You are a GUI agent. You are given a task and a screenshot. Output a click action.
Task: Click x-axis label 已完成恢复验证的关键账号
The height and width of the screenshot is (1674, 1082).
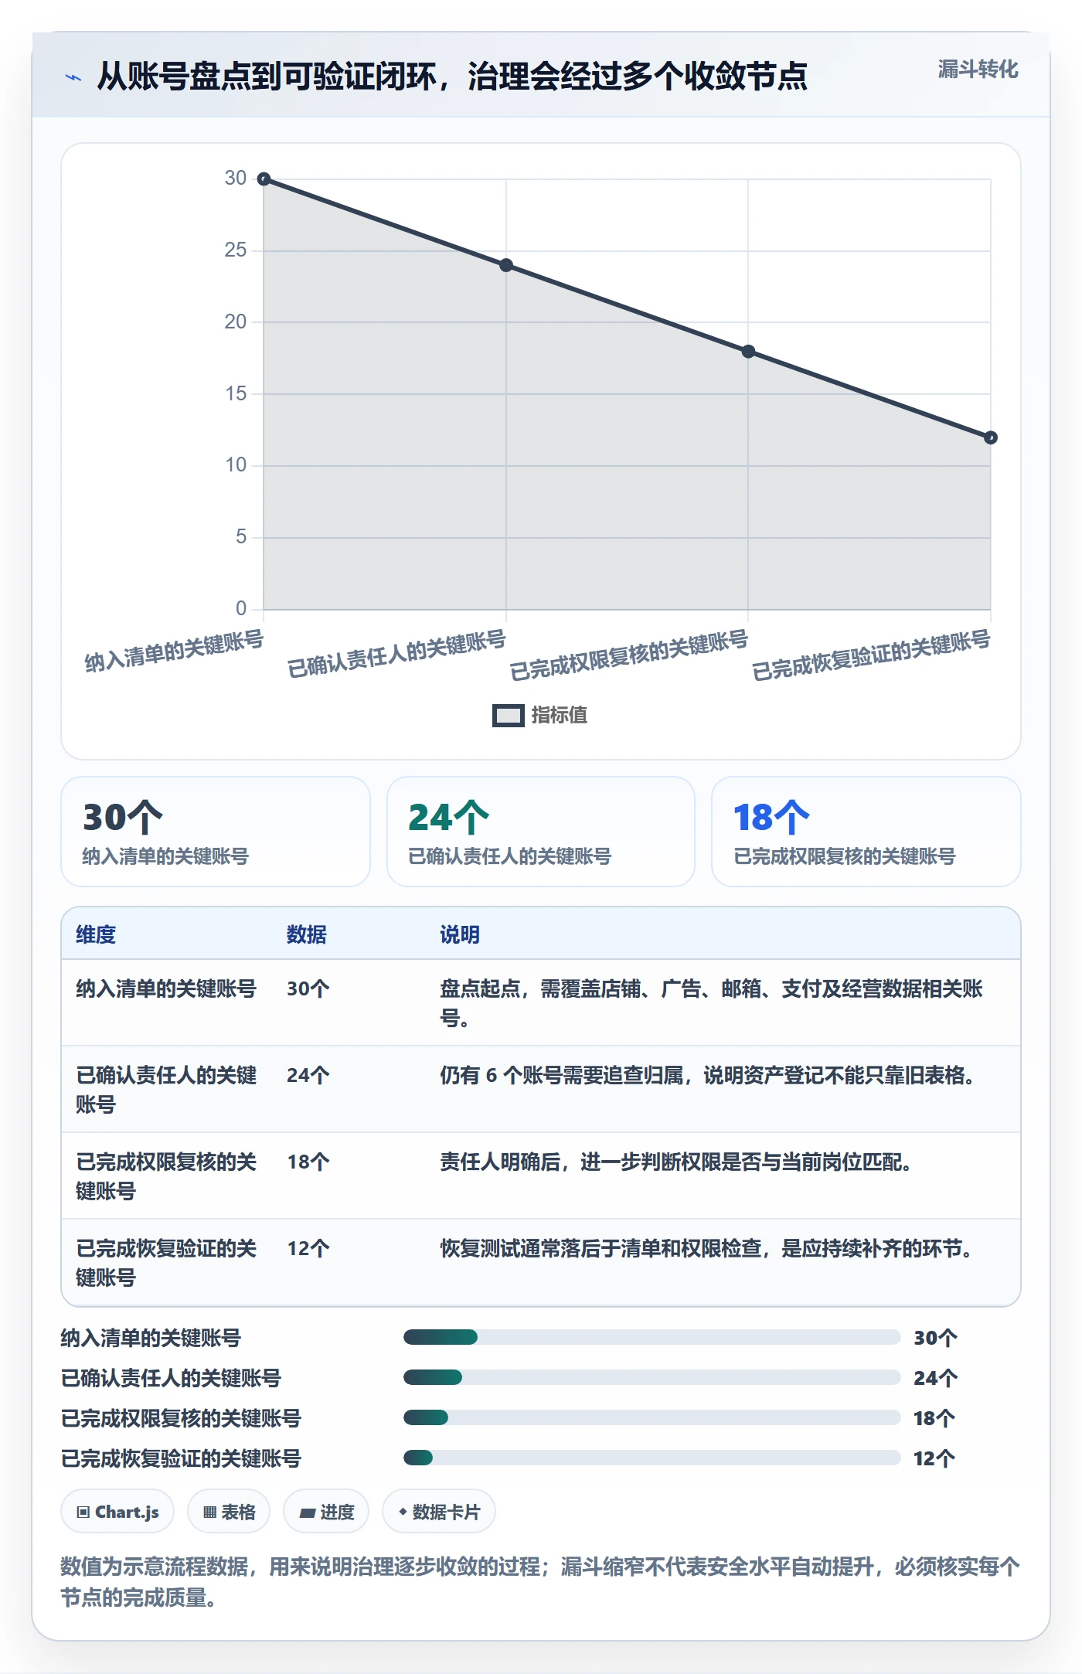(x=872, y=655)
